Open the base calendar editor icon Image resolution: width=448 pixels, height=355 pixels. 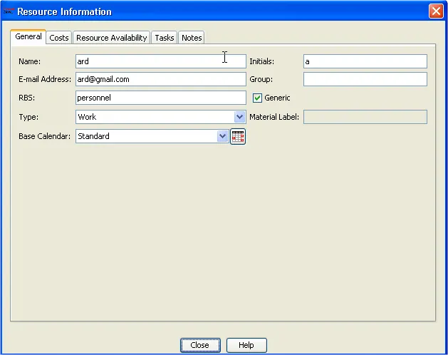pos(238,136)
